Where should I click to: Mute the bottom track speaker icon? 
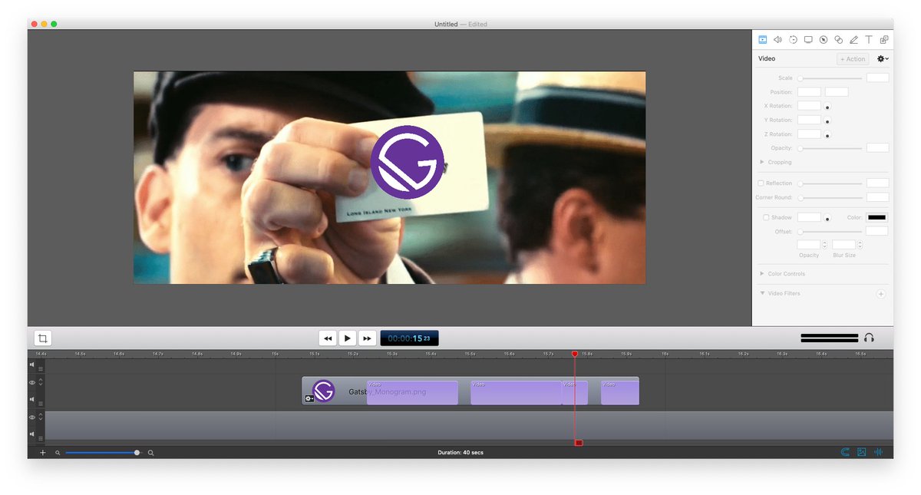pyautogui.click(x=32, y=434)
